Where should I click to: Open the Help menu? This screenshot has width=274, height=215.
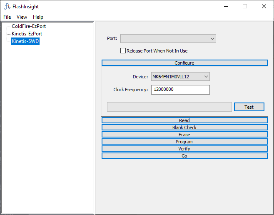(x=38, y=17)
